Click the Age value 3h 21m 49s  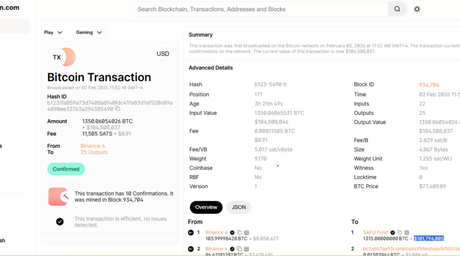pos(269,104)
